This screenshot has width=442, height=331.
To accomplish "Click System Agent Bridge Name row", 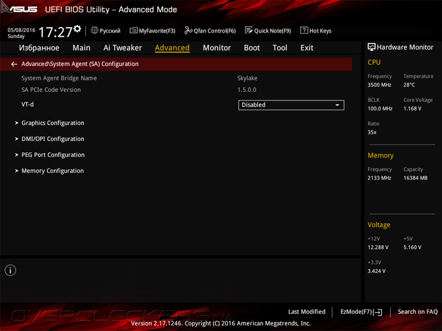I will click(x=59, y=78).
